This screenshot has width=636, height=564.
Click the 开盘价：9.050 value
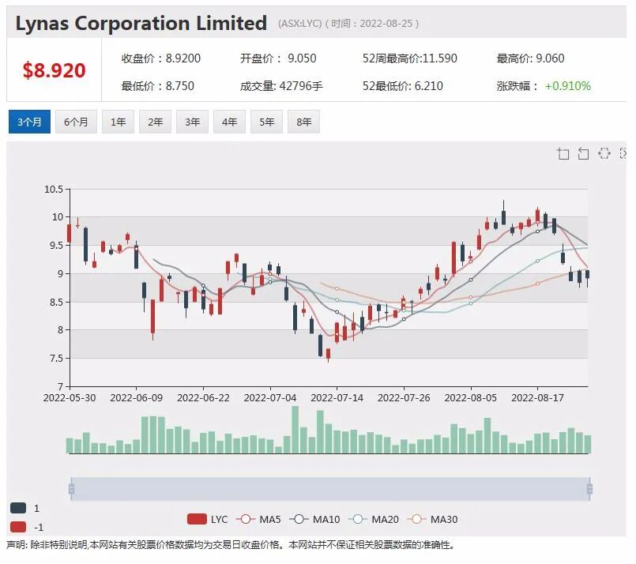point(278,58)
